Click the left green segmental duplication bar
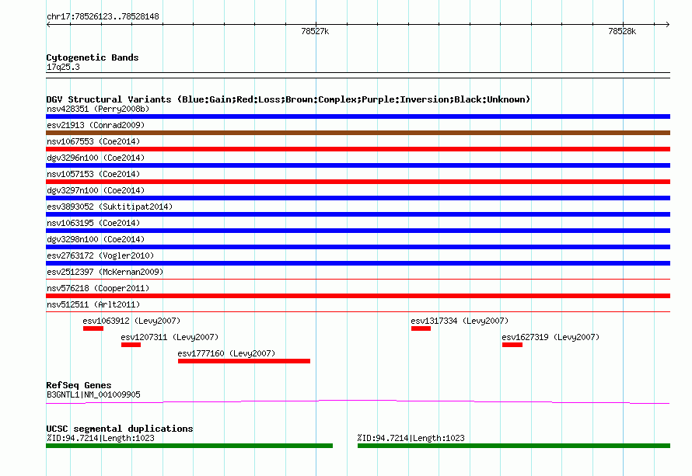This screenshot has height=476, width=692. pos(190,446)
